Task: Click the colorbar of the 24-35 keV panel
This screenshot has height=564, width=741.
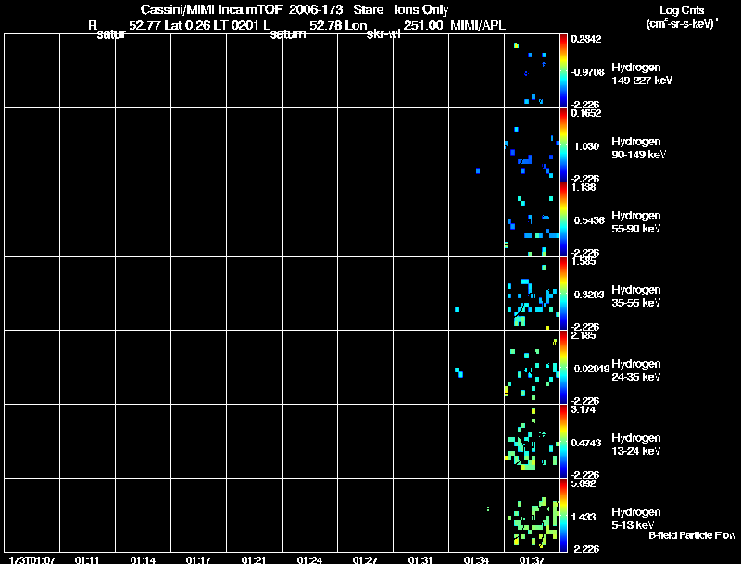Action: pyautogui.click(x=563, y=368)
